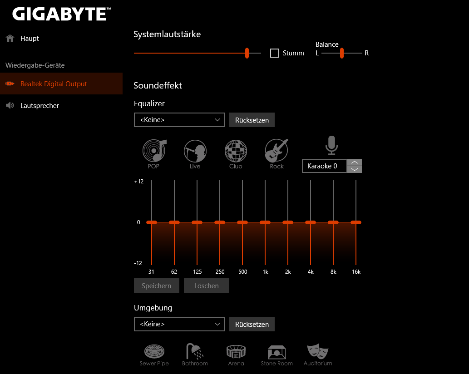Click Rücksetzen next to the Equalizer dropdown
469x374 pixels.
[252, 120]
